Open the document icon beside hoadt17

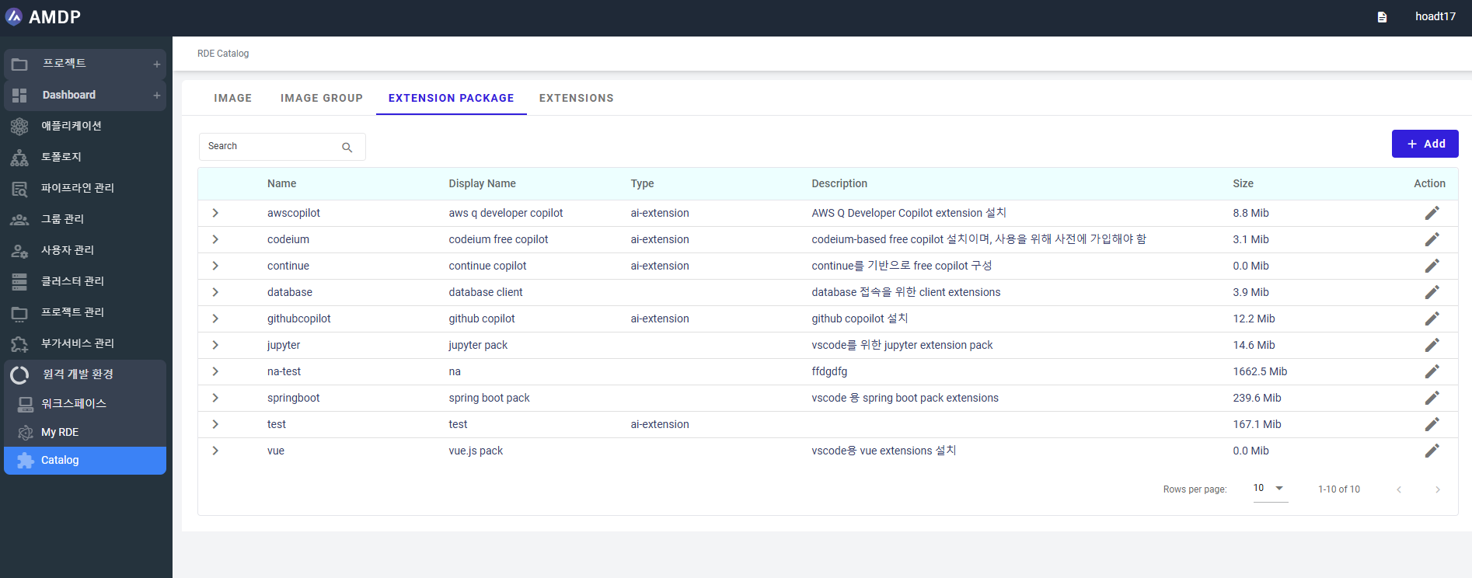[1382, 17]
